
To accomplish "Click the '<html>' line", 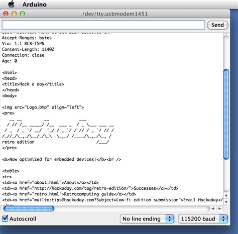I will coord(10,73).
